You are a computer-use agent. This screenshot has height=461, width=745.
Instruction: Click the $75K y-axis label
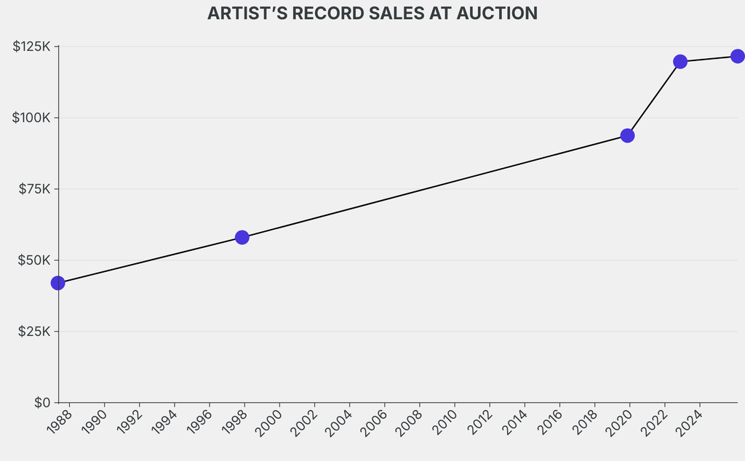[x=33, y=189]
